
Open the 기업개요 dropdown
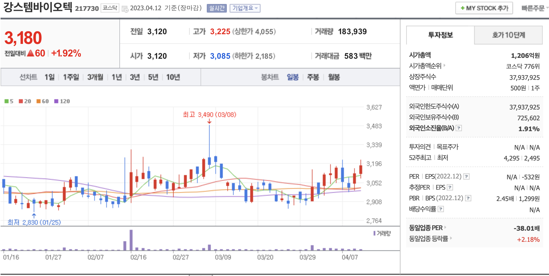tap(245, 8)
